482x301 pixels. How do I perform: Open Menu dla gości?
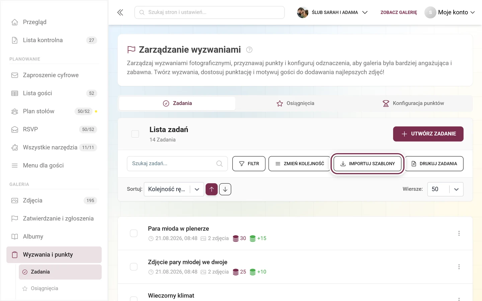click(x=54, y=166)
